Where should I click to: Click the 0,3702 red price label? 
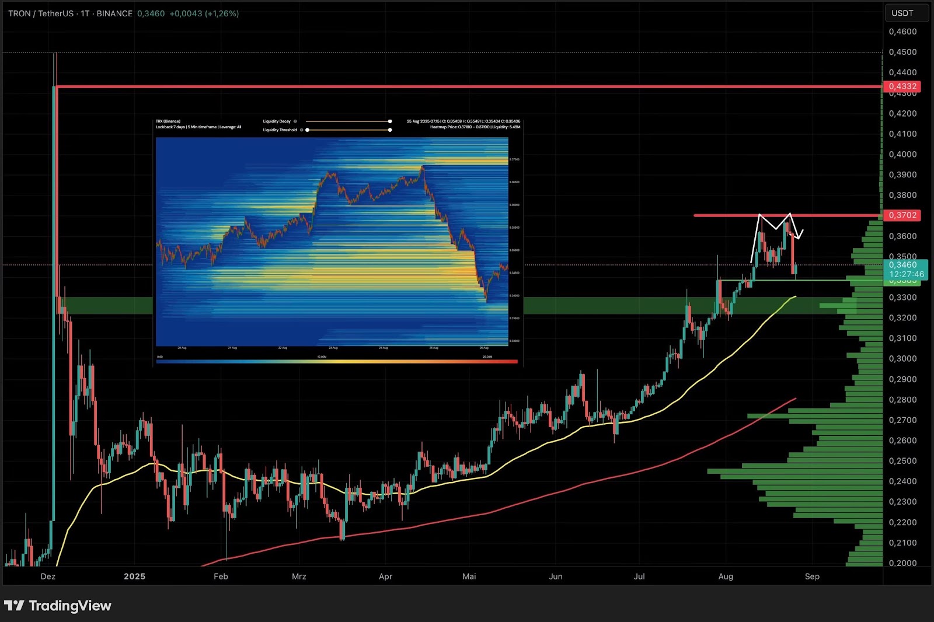click(902, 215)
